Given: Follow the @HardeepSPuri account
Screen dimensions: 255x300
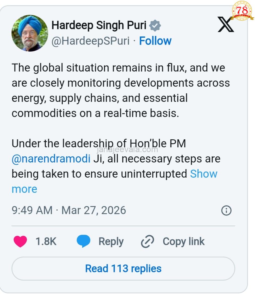Looking at the screenshot, I should 155,41.
